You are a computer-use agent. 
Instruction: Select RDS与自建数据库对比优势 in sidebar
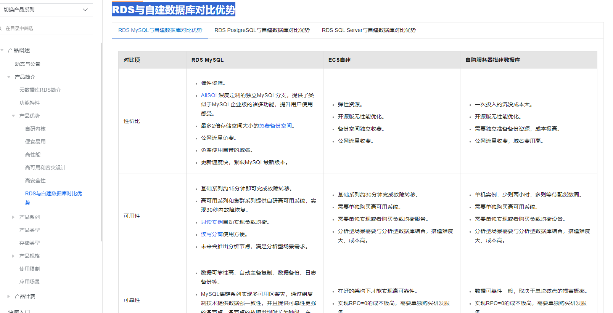53,198
